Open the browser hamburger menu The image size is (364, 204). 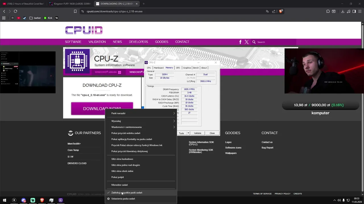point(360,11)
